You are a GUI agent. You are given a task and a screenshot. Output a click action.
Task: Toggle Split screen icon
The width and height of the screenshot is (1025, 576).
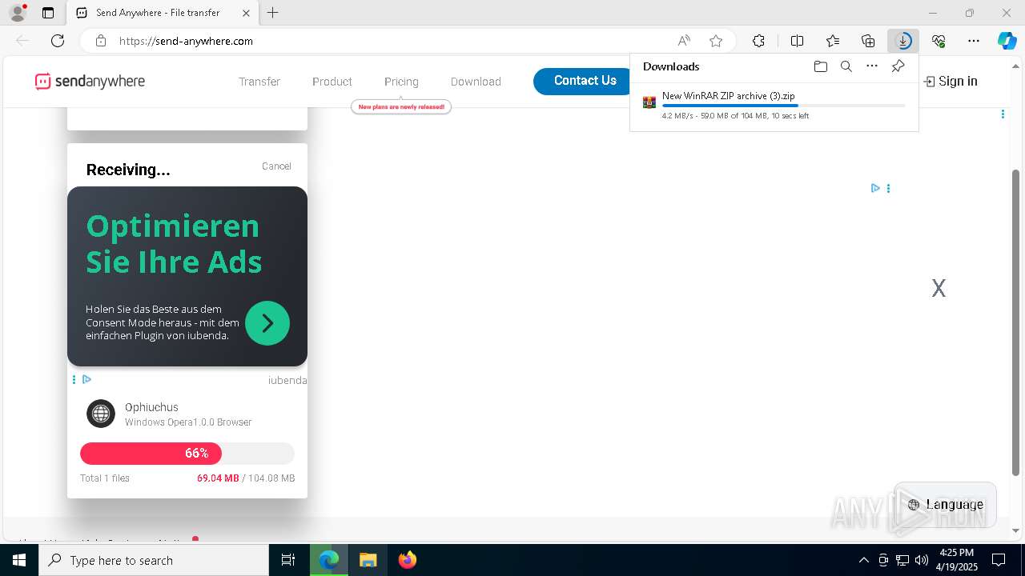(x=798, y=41)
